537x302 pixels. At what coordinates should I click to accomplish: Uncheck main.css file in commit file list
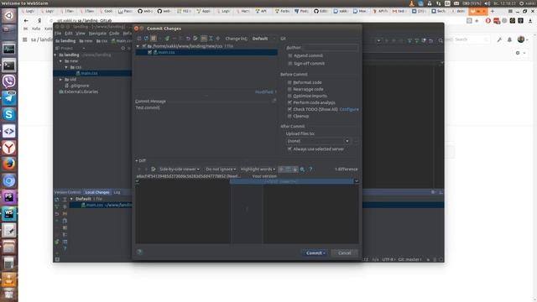(x=149, y=52)
